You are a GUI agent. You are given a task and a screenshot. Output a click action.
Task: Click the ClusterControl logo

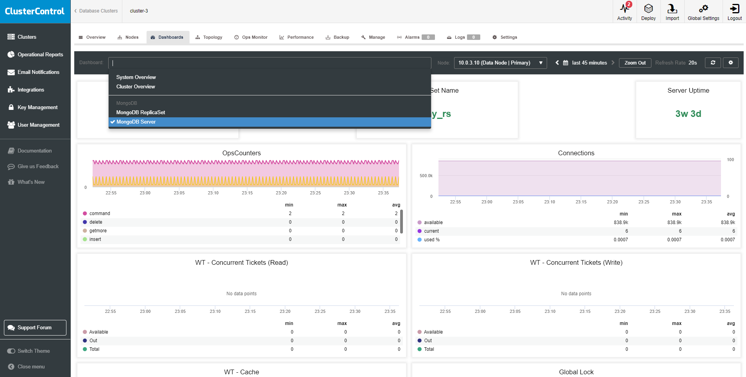pyautogui.click(x=35, y=11)
